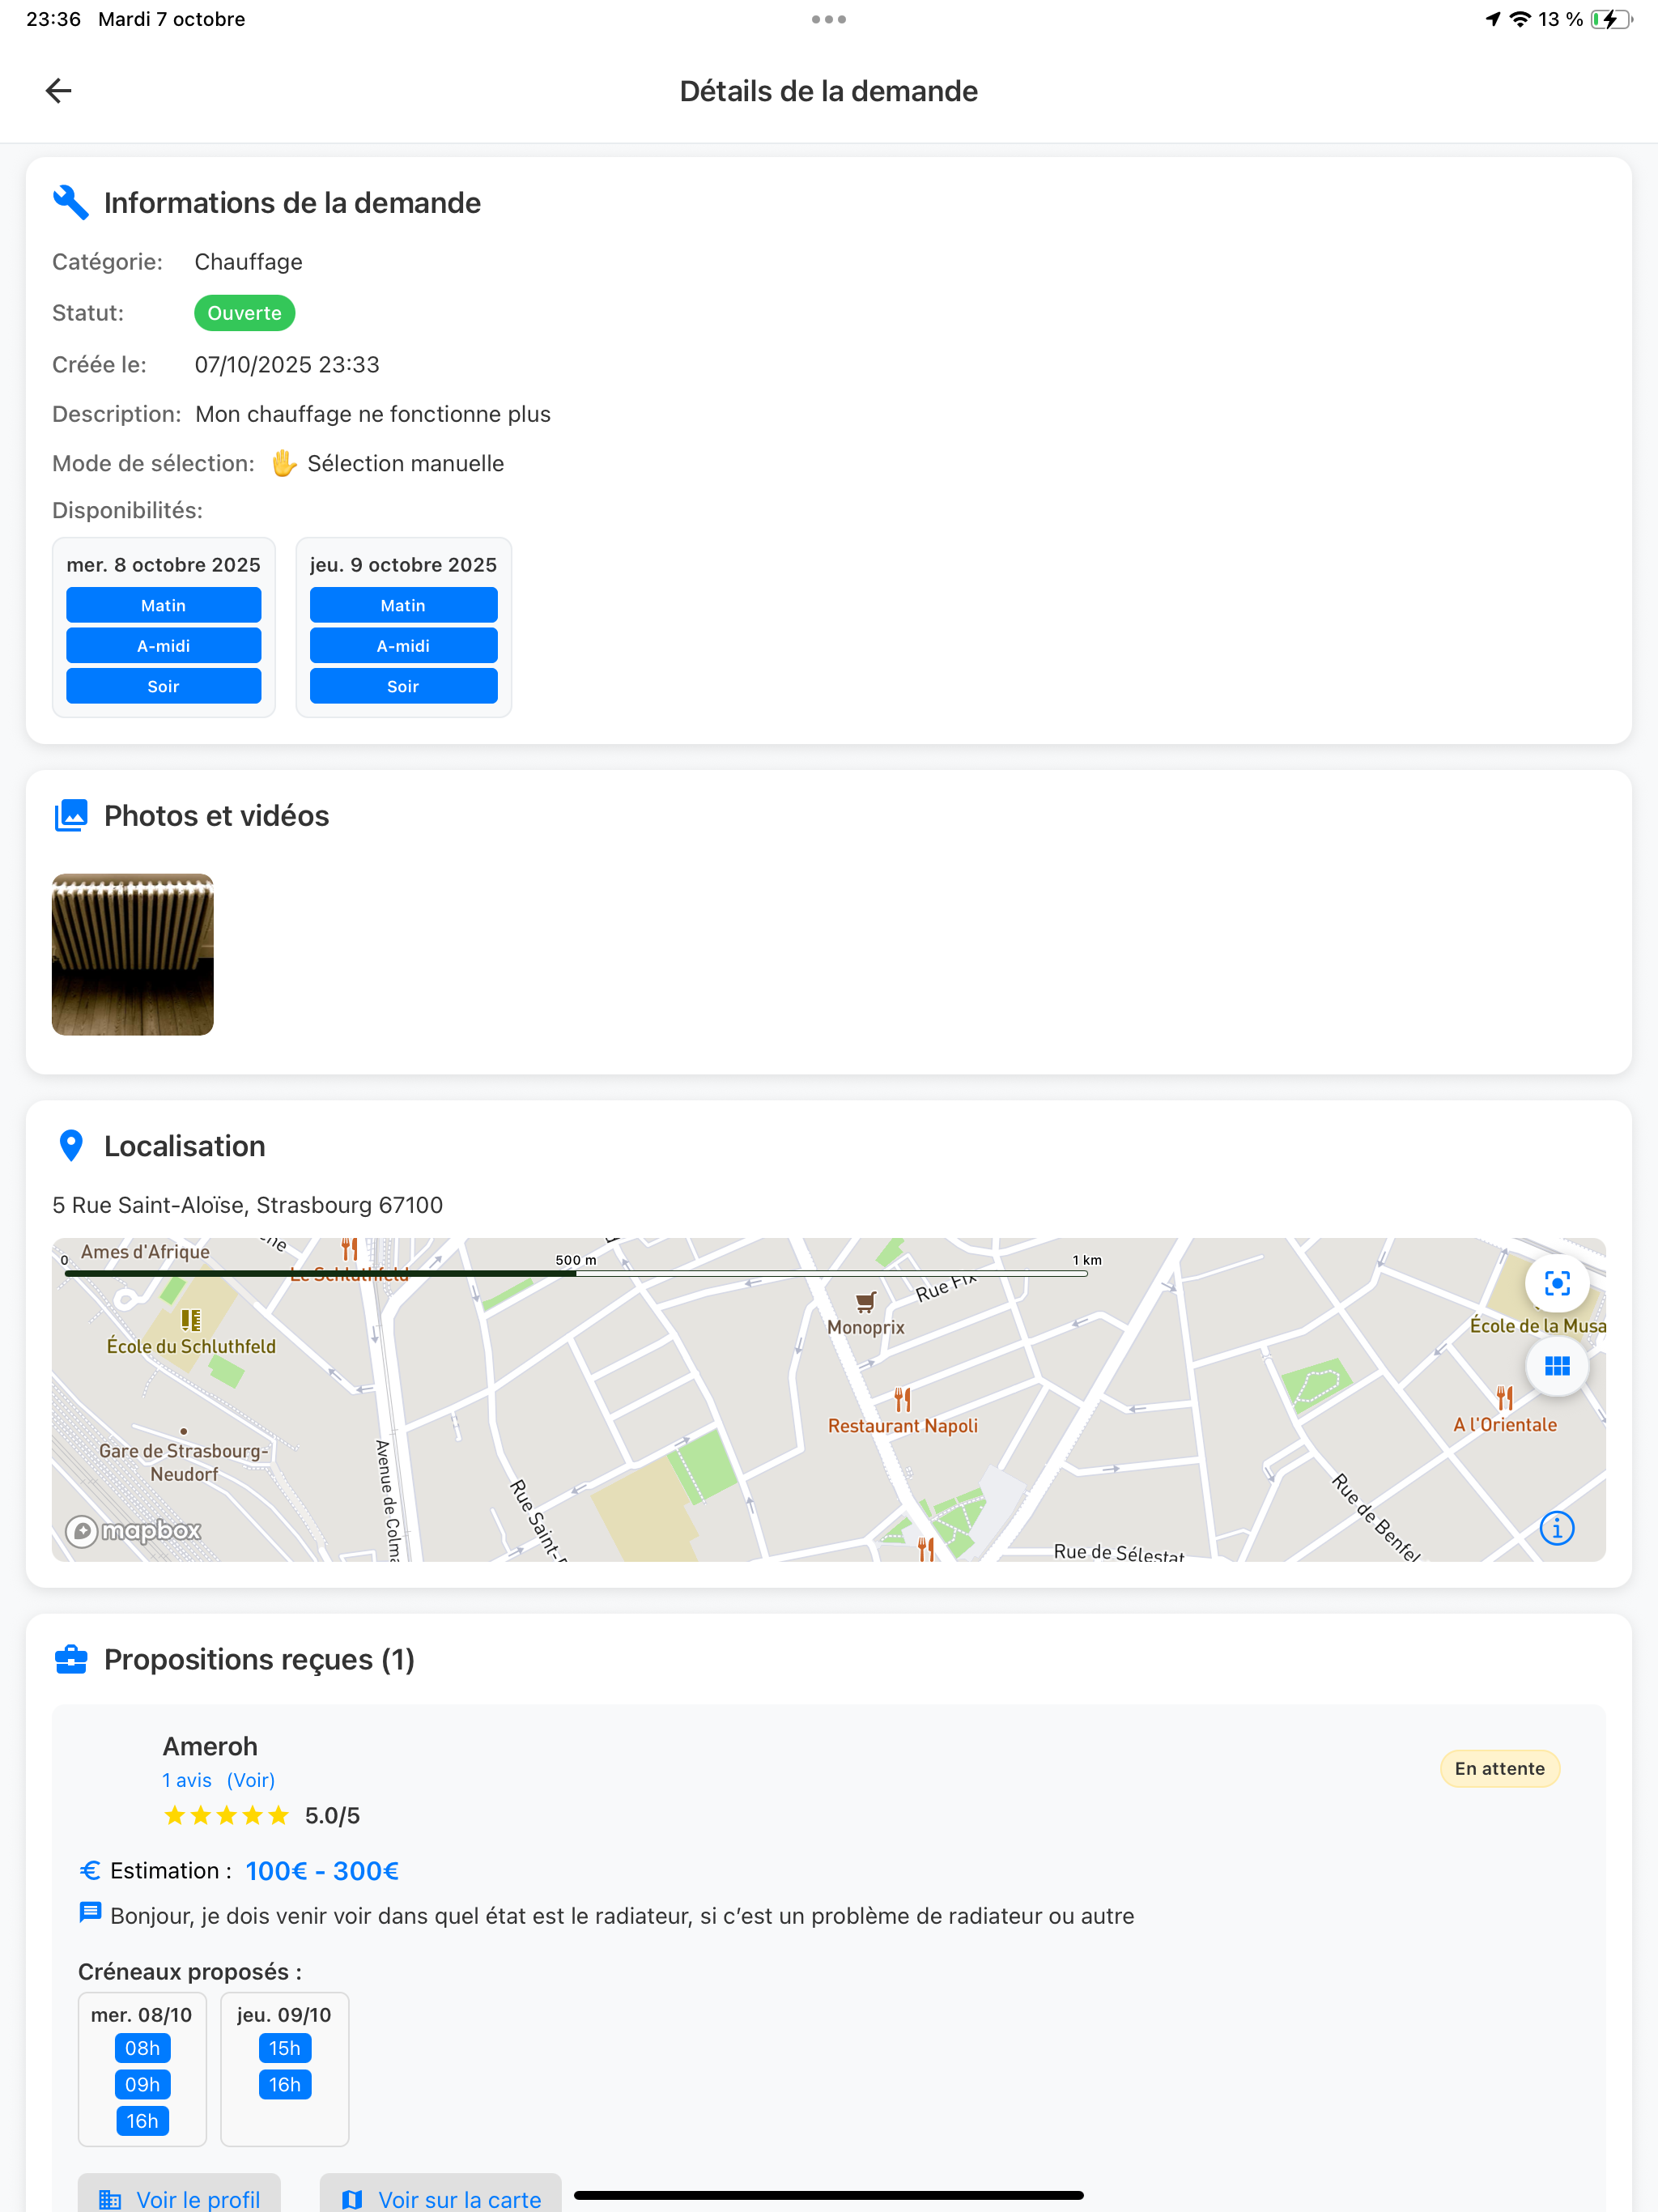Open map style grid icon

pyautogui.click(x=1557, y=1366)
